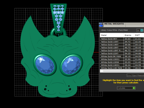Select the gem-set bail on top
The image size is (144, 108).
[58, 19]
